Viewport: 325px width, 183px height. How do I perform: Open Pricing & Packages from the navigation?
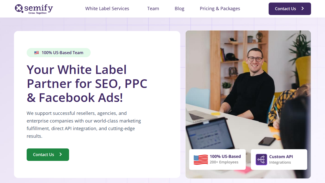(x=220, y=9)
